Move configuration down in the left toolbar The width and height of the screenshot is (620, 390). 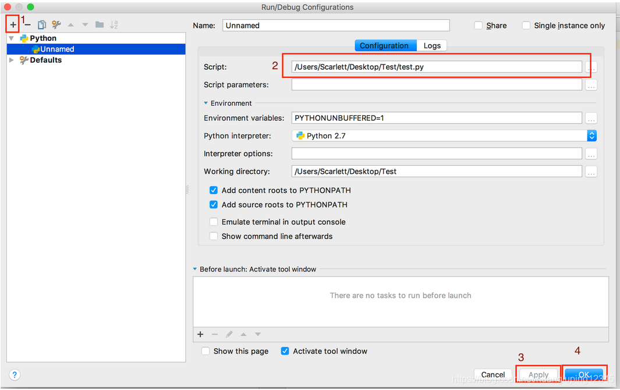click(85, 25)
